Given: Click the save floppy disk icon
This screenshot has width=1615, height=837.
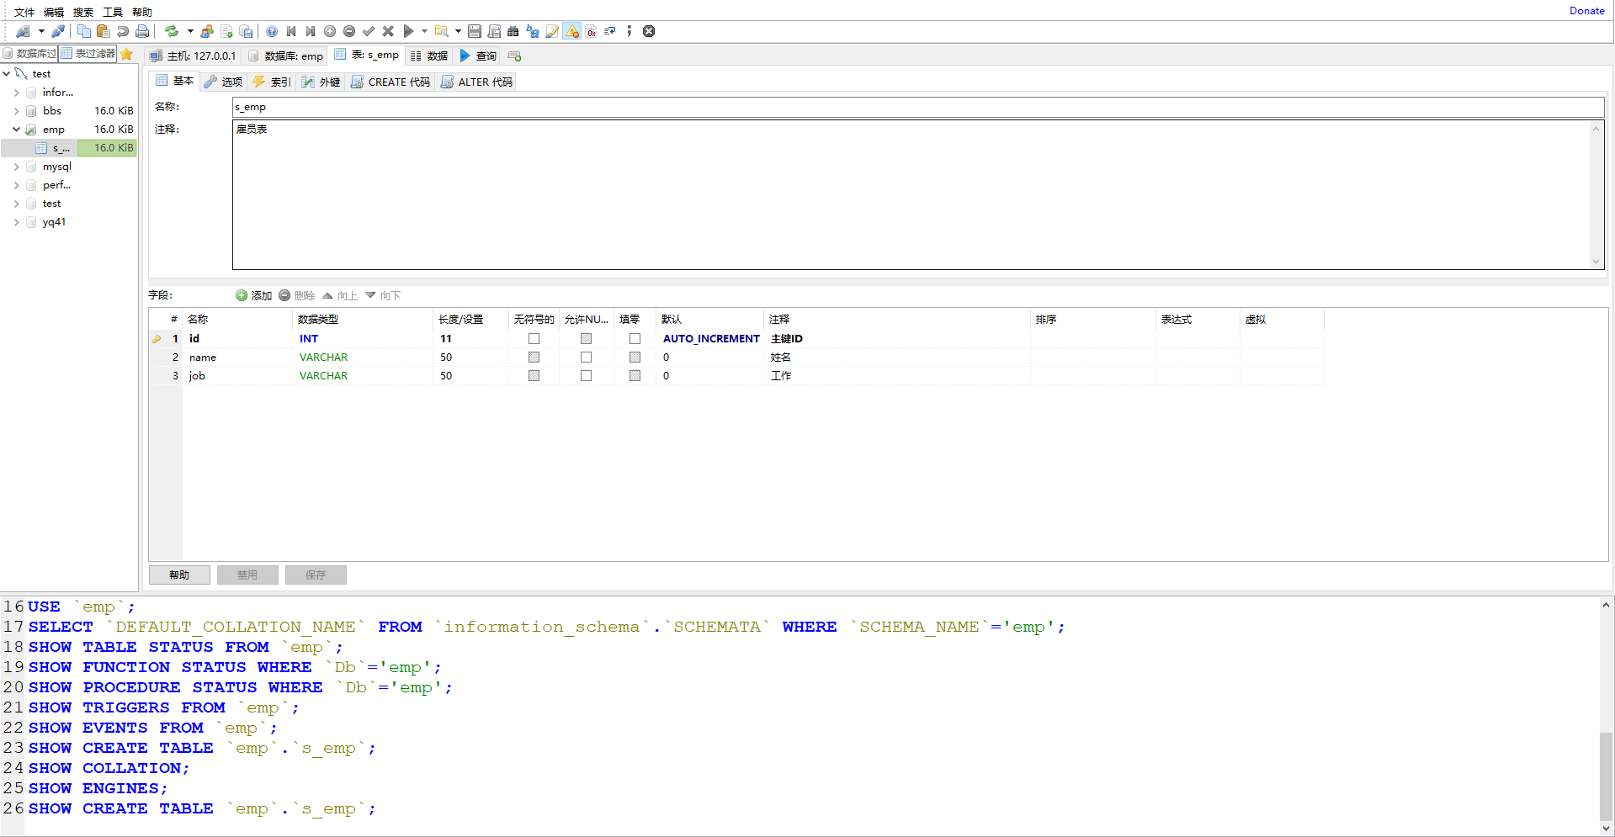Looking at the screenshot, I should pyautogui.click(x=475, y=31).
